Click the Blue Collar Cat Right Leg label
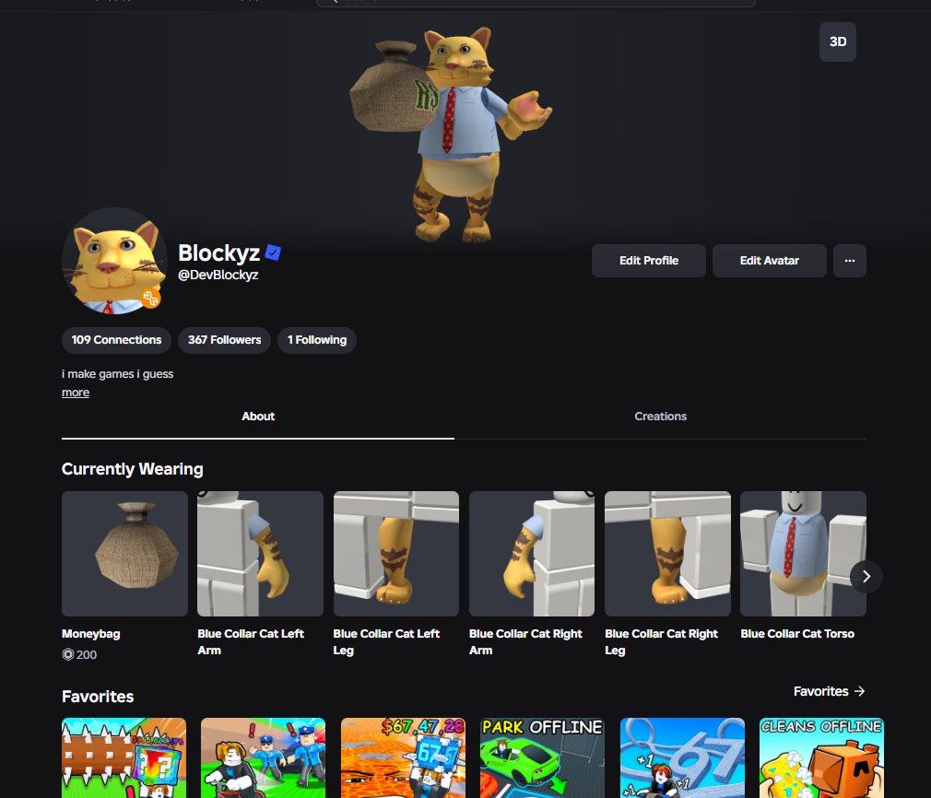 point(662,642)
